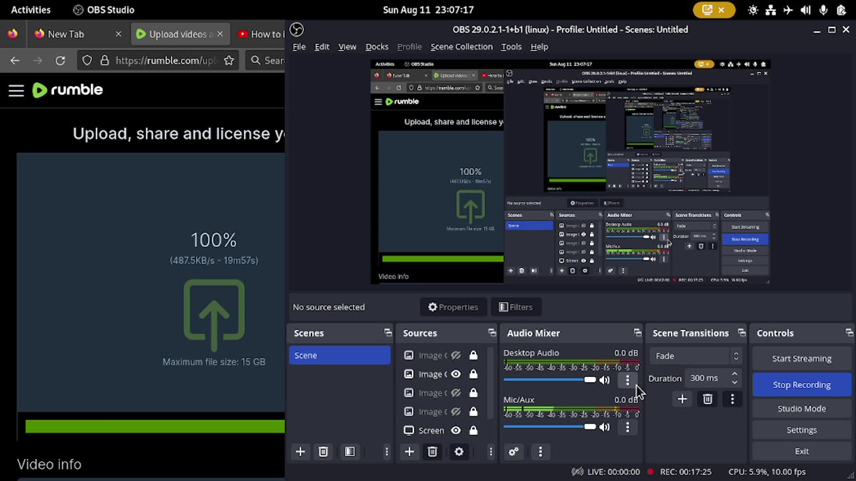Click the green upload arrow icon on Rumble
This screenshot has width=856, height=481.
click(214, 315)
